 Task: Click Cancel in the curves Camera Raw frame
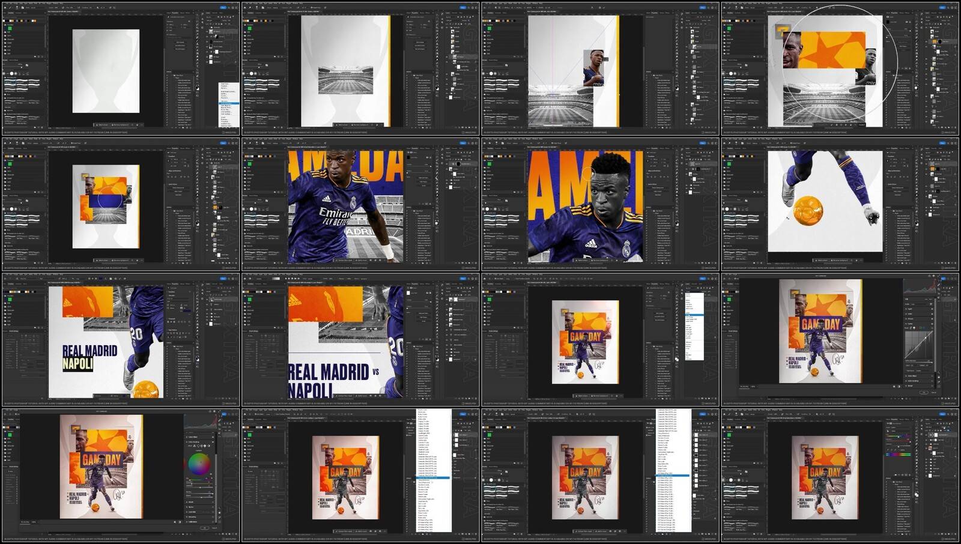tap(935, 392)
